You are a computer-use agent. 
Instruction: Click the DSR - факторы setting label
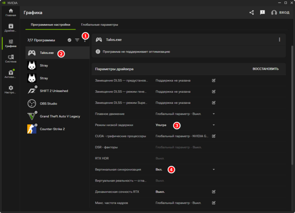(106, 147)
